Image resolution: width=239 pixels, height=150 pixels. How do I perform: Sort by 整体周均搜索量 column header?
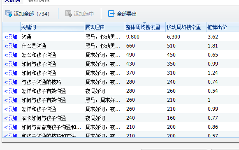pyautogui.click(x=145, y=27)
